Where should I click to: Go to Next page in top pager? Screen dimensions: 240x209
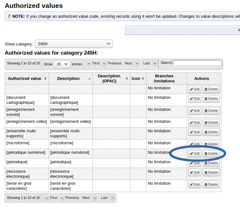coord(128,63)
